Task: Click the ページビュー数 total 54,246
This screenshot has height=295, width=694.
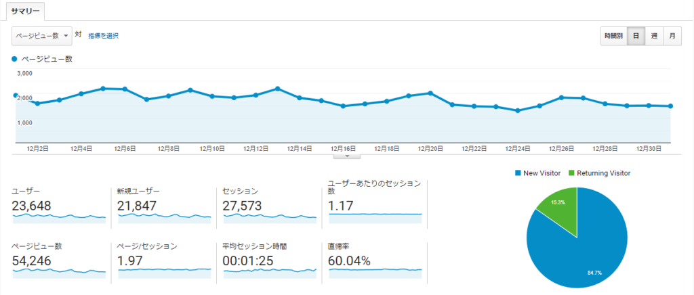Action: (x=31, y=261)
